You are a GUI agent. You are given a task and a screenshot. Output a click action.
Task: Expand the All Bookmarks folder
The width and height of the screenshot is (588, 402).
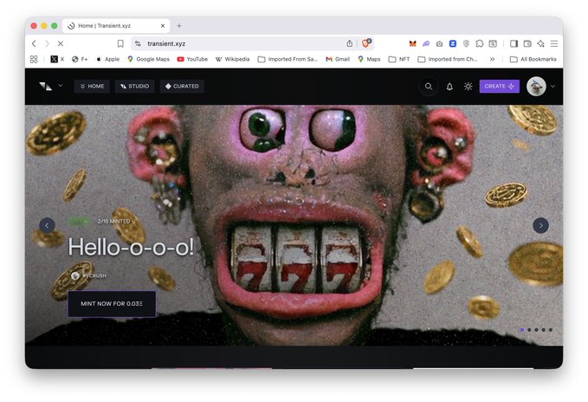click(533, 59)
